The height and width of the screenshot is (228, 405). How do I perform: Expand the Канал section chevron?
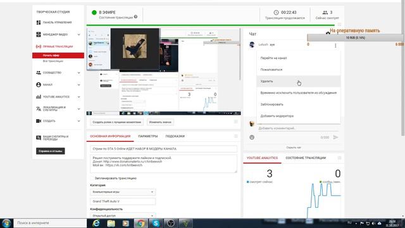coord(78,84)
